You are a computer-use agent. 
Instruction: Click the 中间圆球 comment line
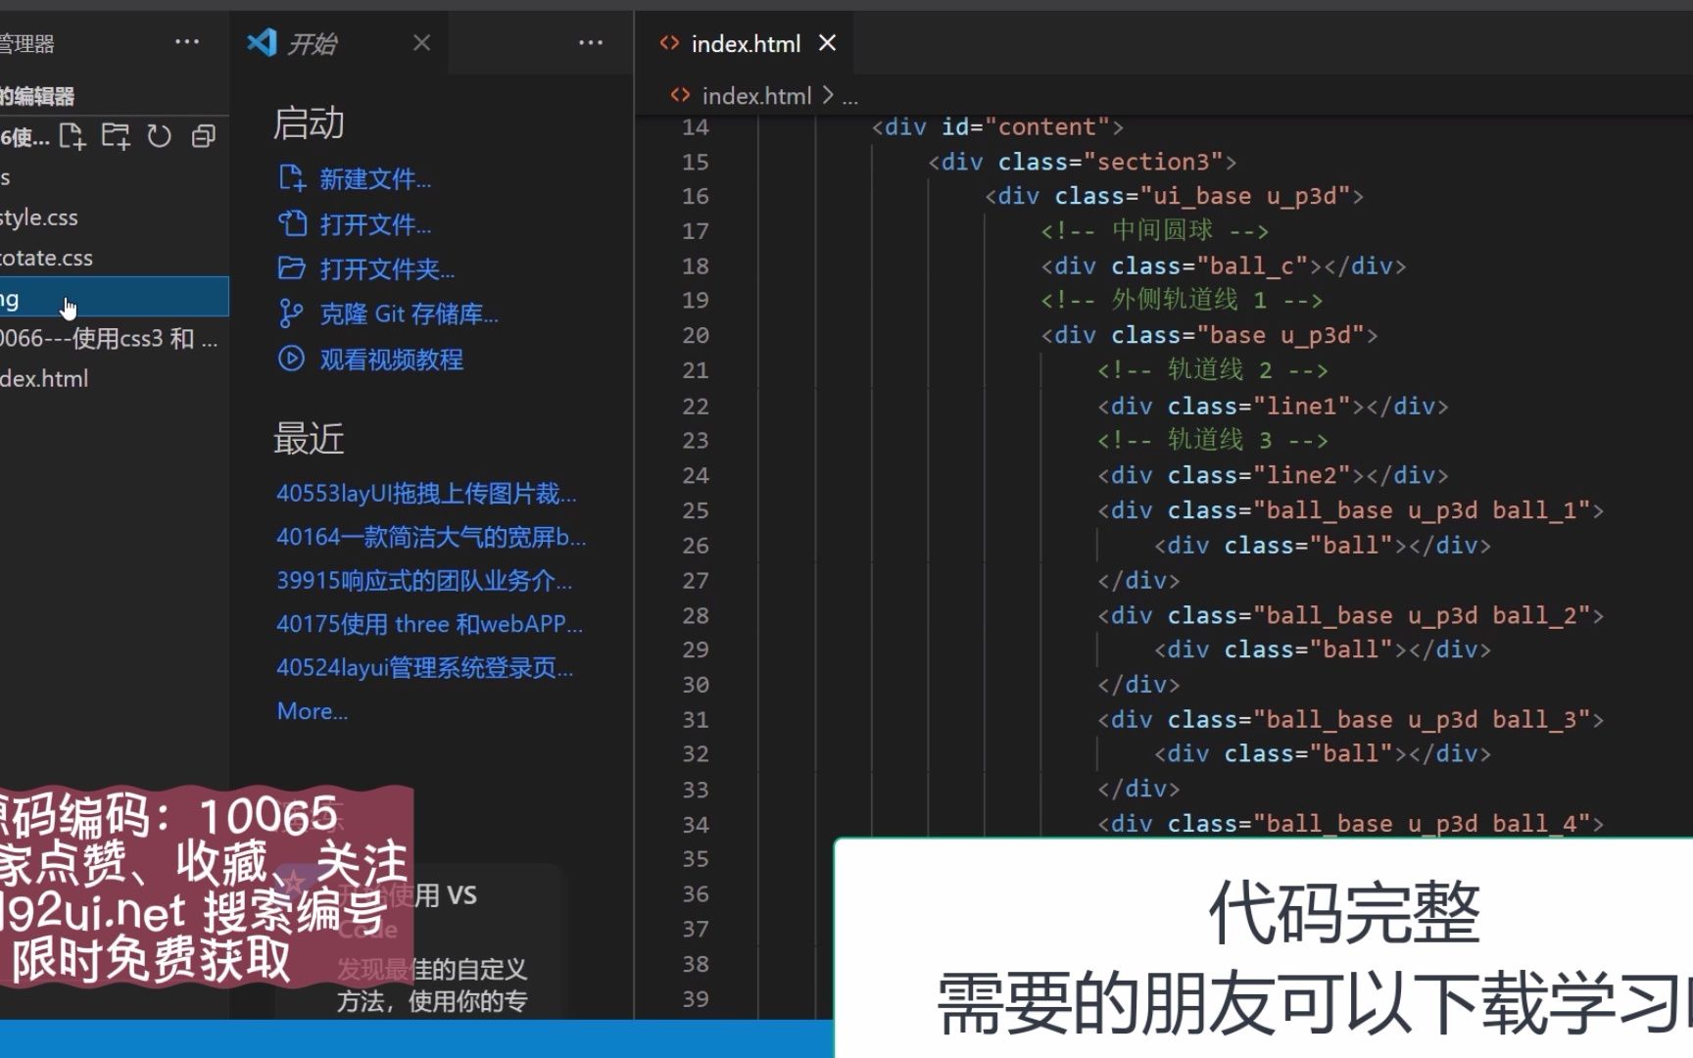pos(1155,231)
